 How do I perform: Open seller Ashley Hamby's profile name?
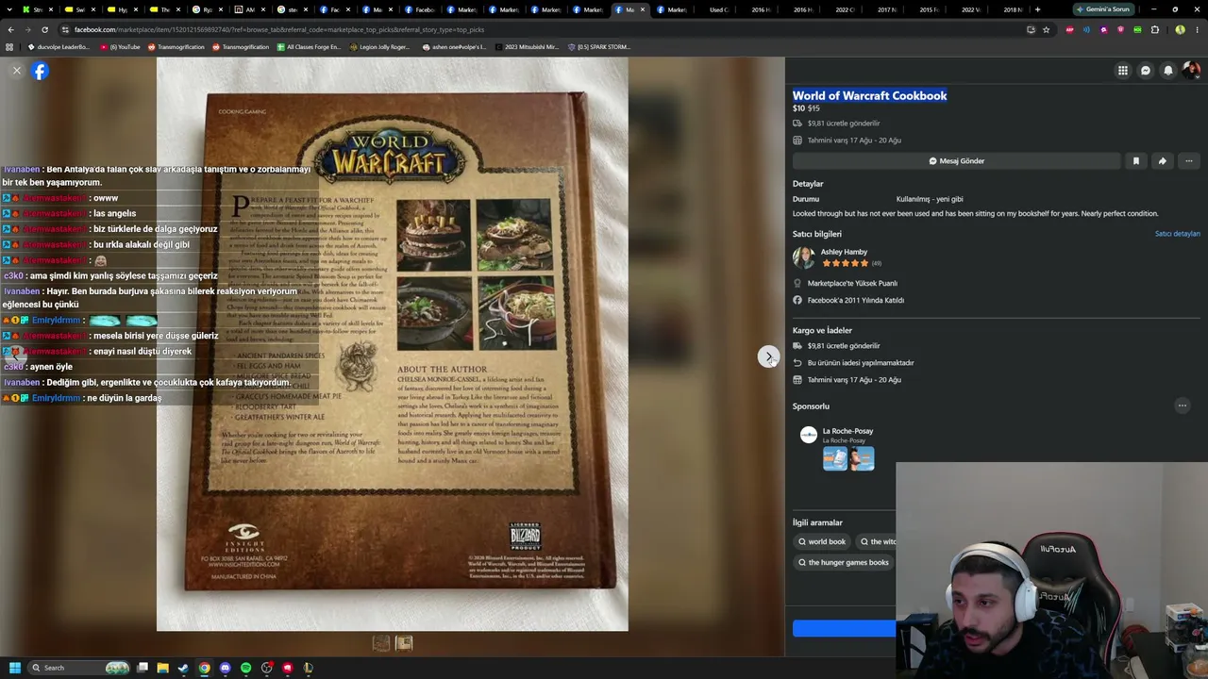[x=844, y=252]
